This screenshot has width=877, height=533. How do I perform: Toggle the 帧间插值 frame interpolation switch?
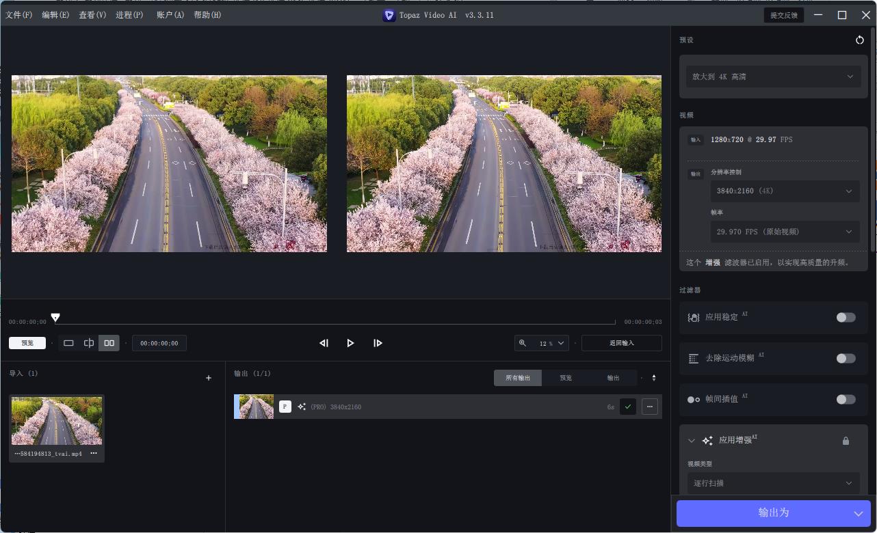point(846,399)
